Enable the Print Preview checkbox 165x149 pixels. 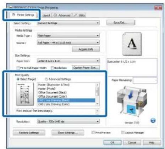click(93, 132)
